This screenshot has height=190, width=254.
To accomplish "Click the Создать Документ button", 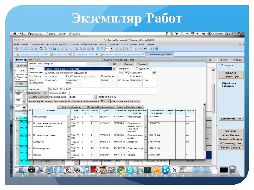I will (x=38, y=97).
